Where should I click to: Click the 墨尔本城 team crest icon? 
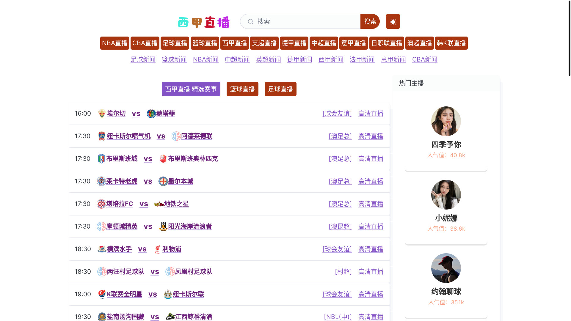(163, 181)
